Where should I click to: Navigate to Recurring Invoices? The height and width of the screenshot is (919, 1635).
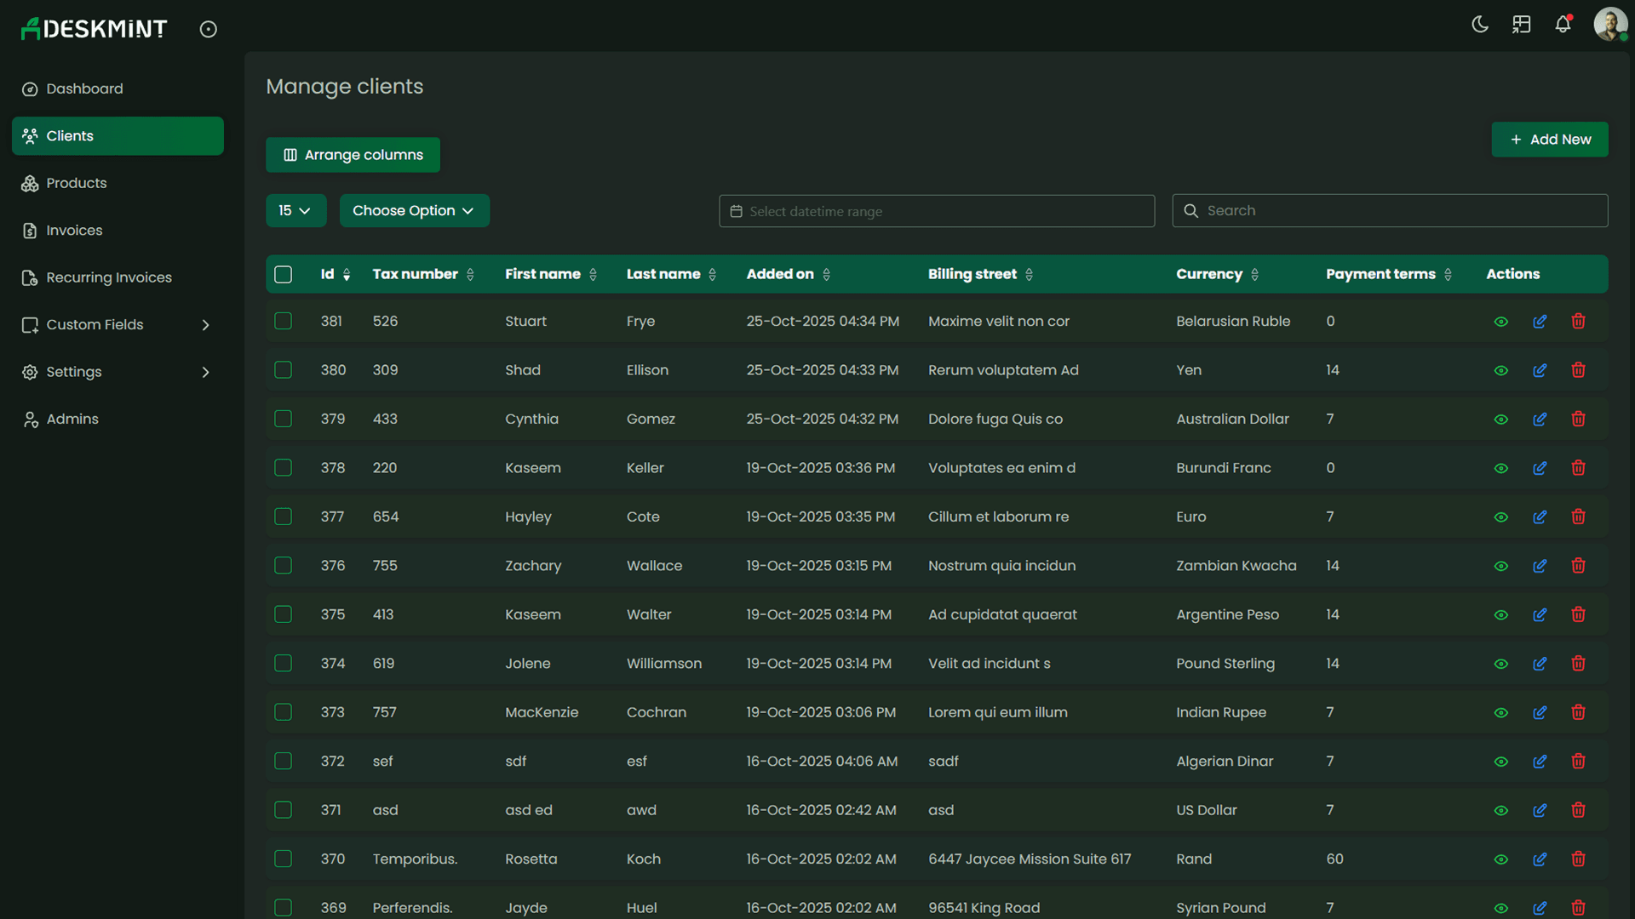tap(108, 277)
